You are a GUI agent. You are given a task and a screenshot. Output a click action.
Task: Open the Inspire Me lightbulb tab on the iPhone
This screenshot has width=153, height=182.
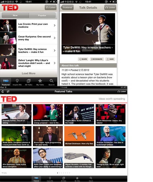tap(17, 82)
